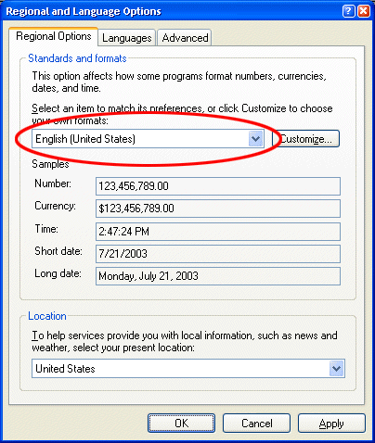The image size is (375, 443).
Task: Click the Help question mark icon
Action: coord(348,11)
